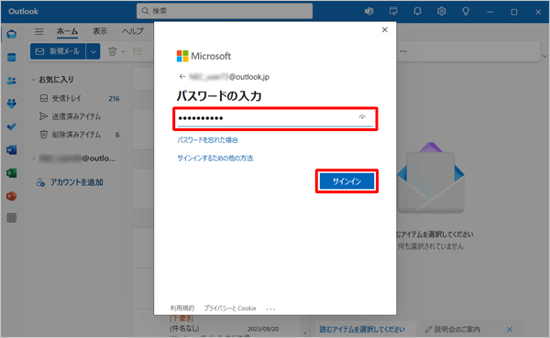Open the 利用規約 link

click(182, 308)
